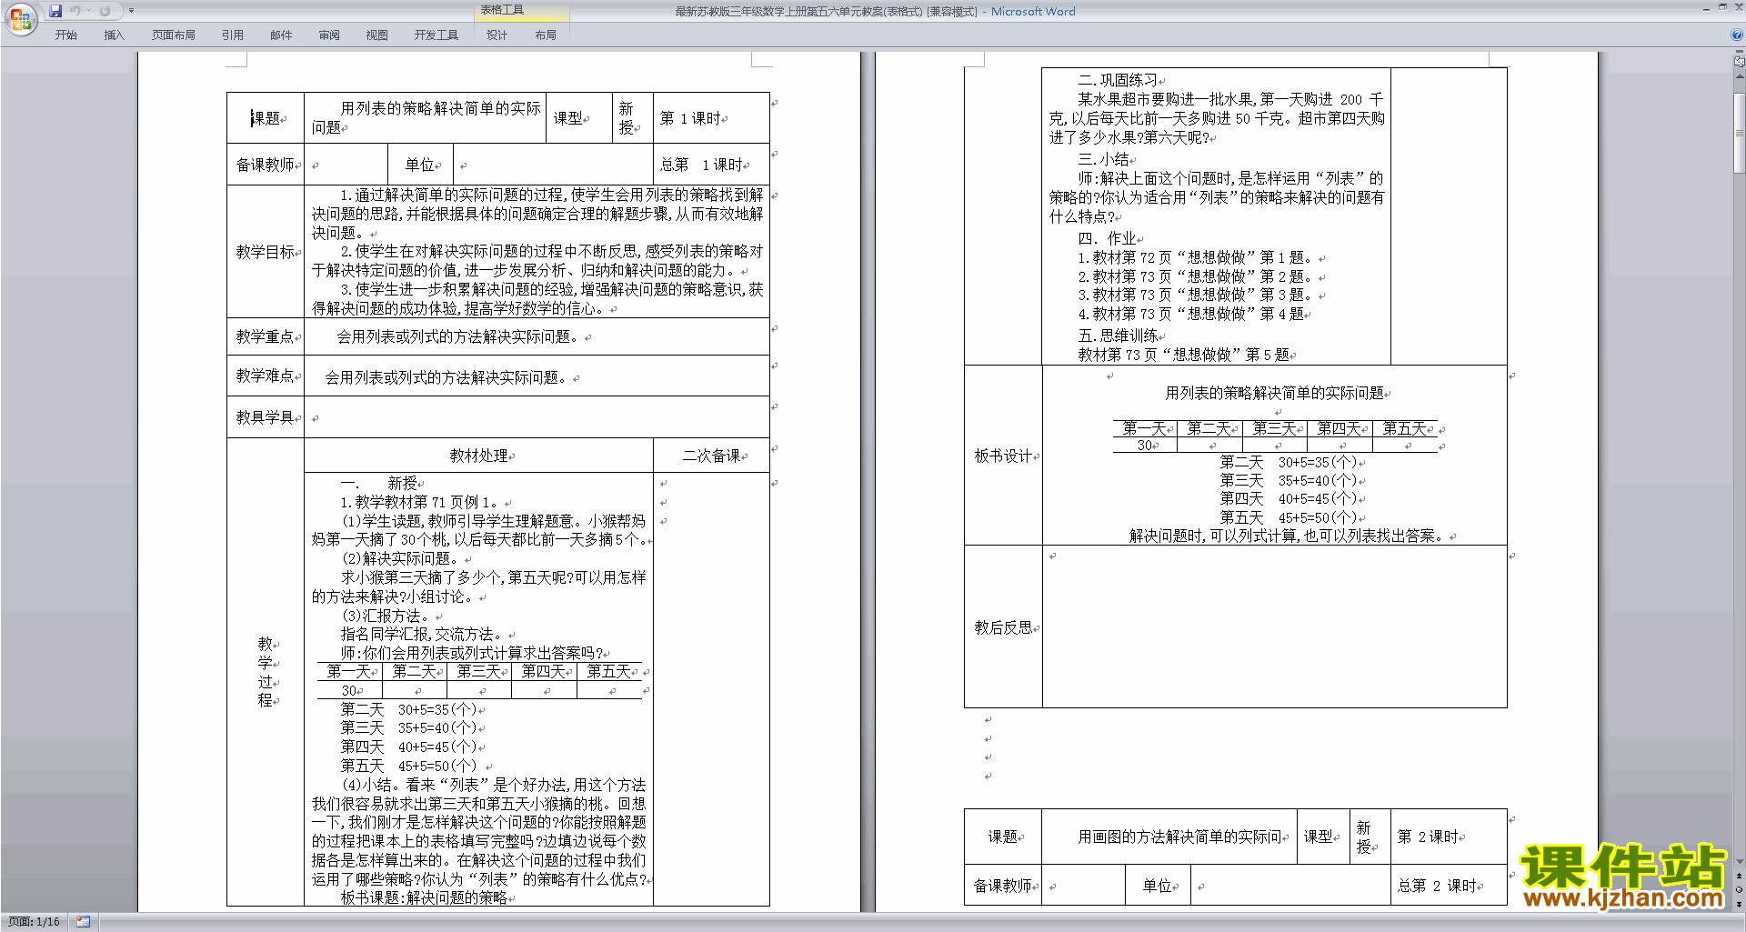Open the table tools 布局 tab
This screenshot has height=932, width=1746.
(546, 35)
